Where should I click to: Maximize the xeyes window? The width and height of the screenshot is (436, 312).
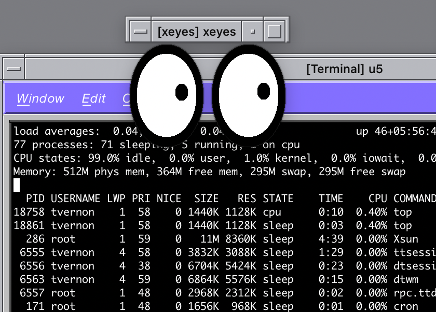coord(274,32)
